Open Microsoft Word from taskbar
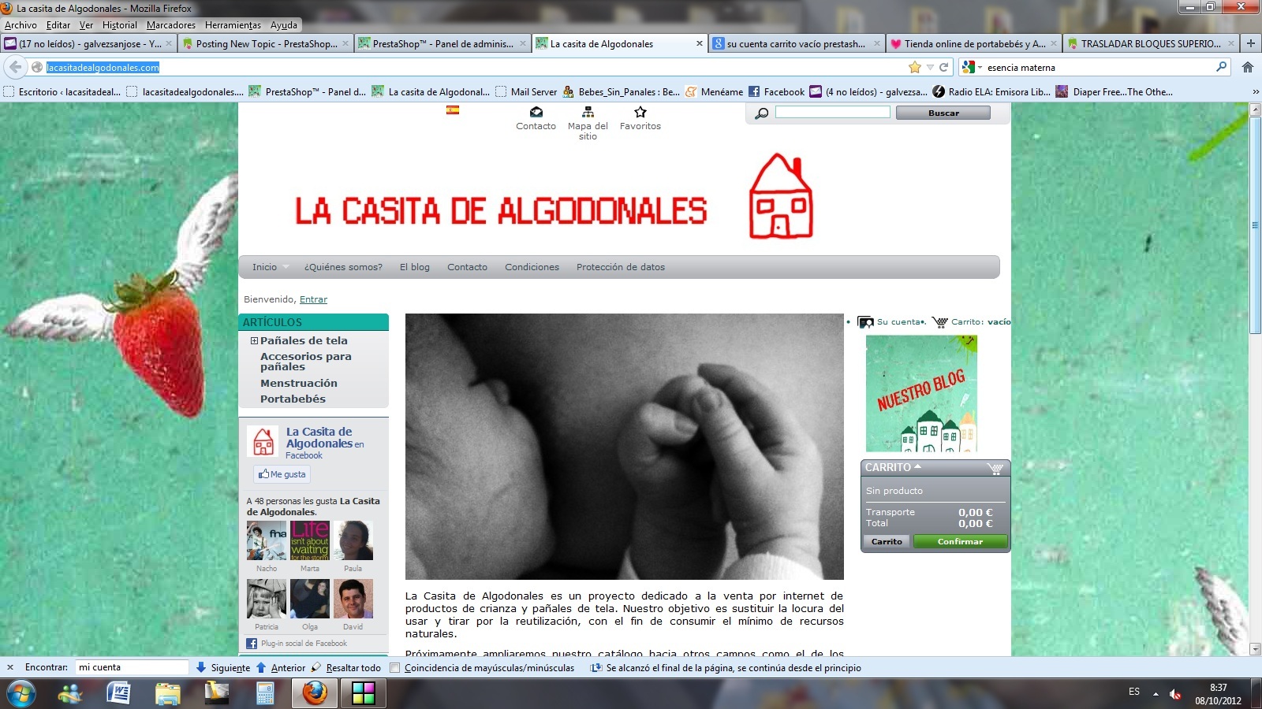The width and height of the screenshot is (1262, 709). pos(118,694)
